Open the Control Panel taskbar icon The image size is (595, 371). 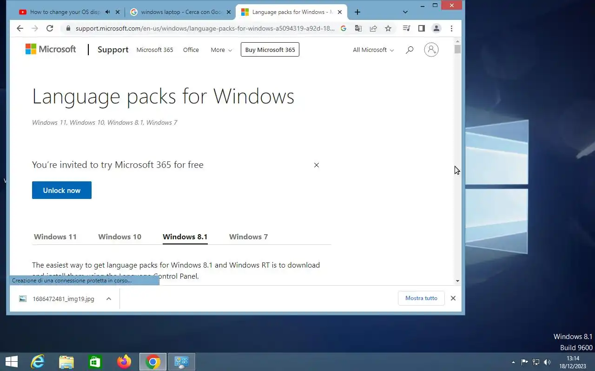[x=181, y=362]
